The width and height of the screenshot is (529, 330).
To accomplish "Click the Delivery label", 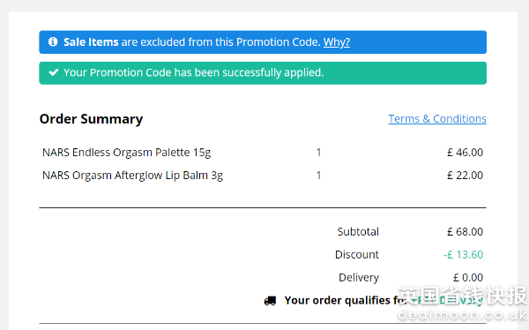I will click(359, 278).
